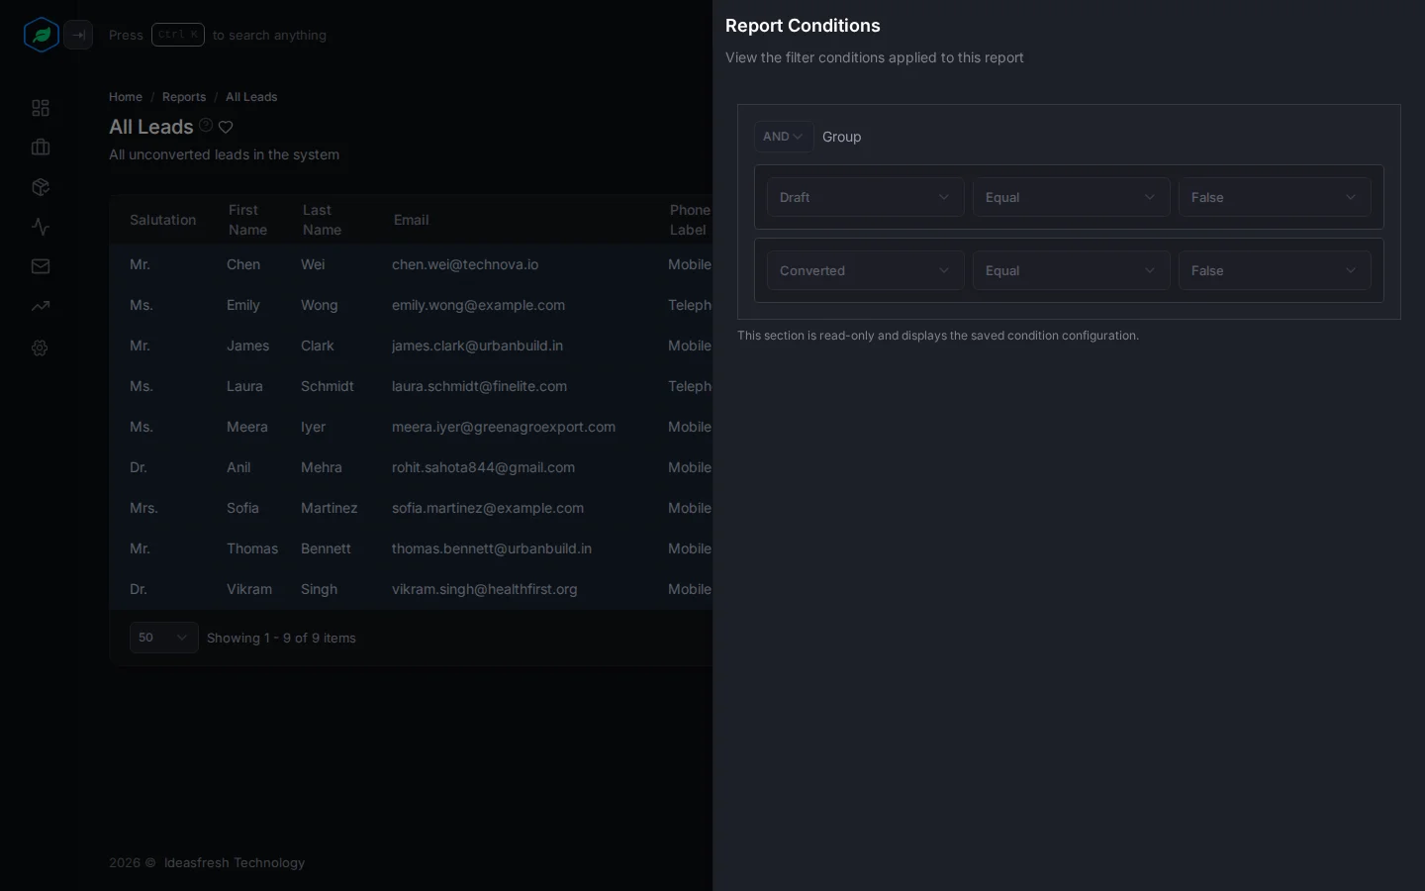
Task: Click the 'Showing 1 - 9 of 9 items' text
Action: pyautogui.click(x=282, y=639)
